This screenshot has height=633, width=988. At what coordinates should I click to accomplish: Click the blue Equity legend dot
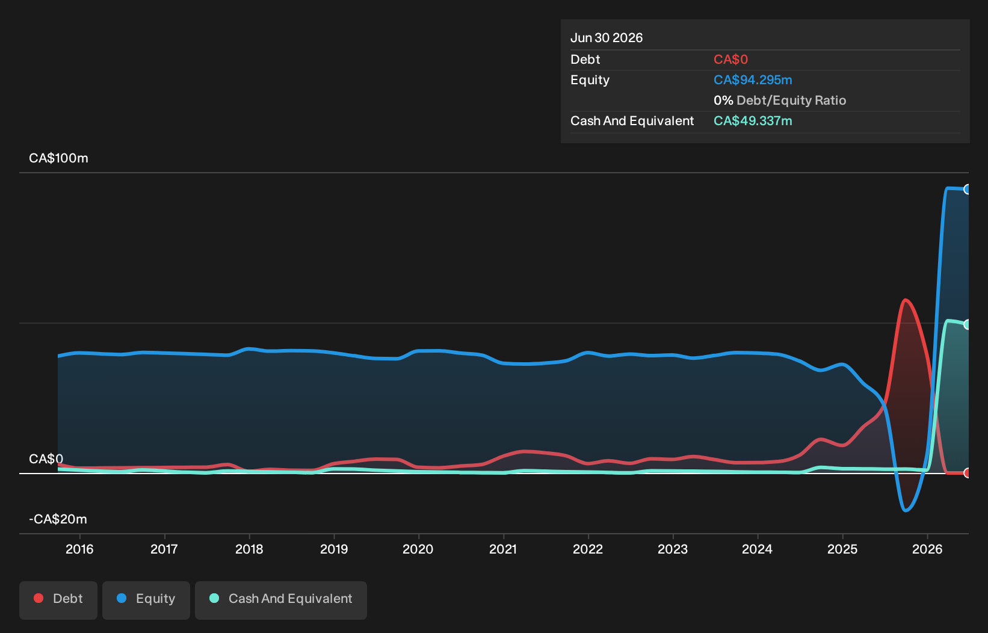tap(122, 598)
